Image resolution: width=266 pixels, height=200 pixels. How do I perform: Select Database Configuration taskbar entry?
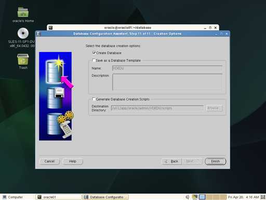pos(105,197)
